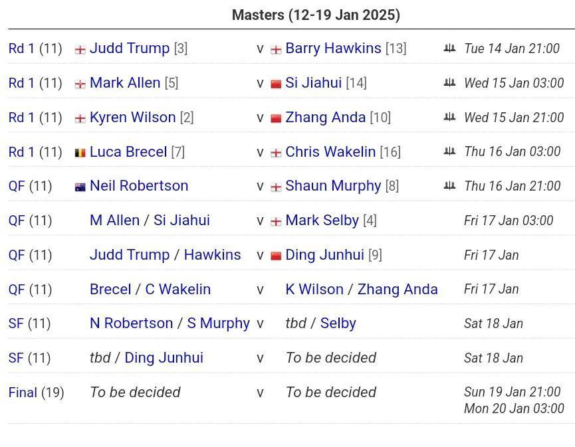
Task: Click the audience icon beside Thu 16 Jan 03:00
Action: 449,151
